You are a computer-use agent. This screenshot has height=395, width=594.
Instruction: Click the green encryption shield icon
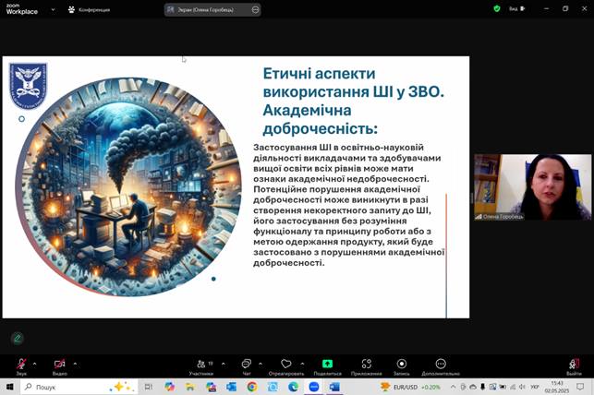point(497,8)
